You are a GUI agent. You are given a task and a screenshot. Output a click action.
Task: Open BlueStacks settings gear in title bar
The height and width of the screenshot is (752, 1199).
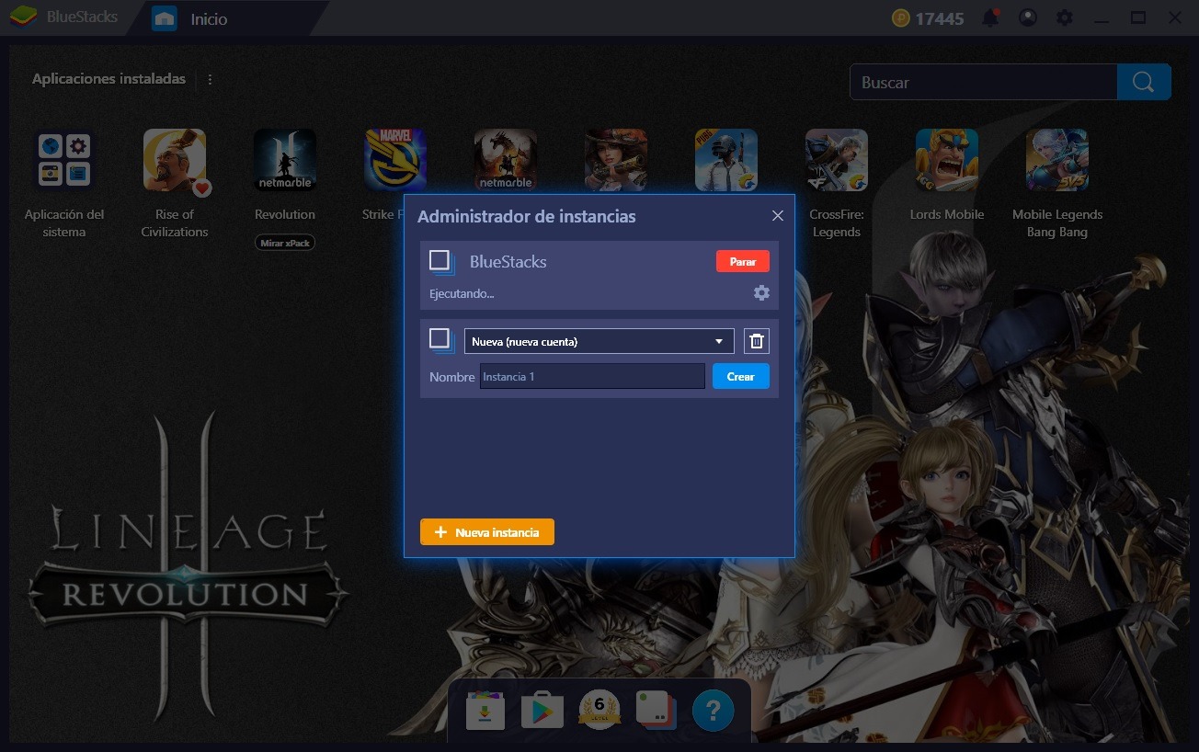[1065, 17]
